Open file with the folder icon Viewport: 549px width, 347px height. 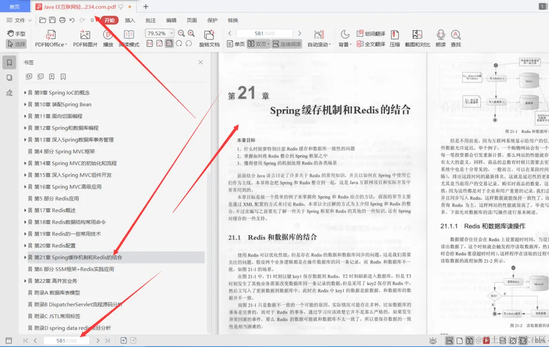point(43,20)
